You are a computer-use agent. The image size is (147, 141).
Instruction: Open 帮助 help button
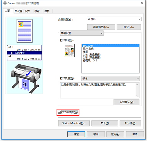[x=135, y=134]
